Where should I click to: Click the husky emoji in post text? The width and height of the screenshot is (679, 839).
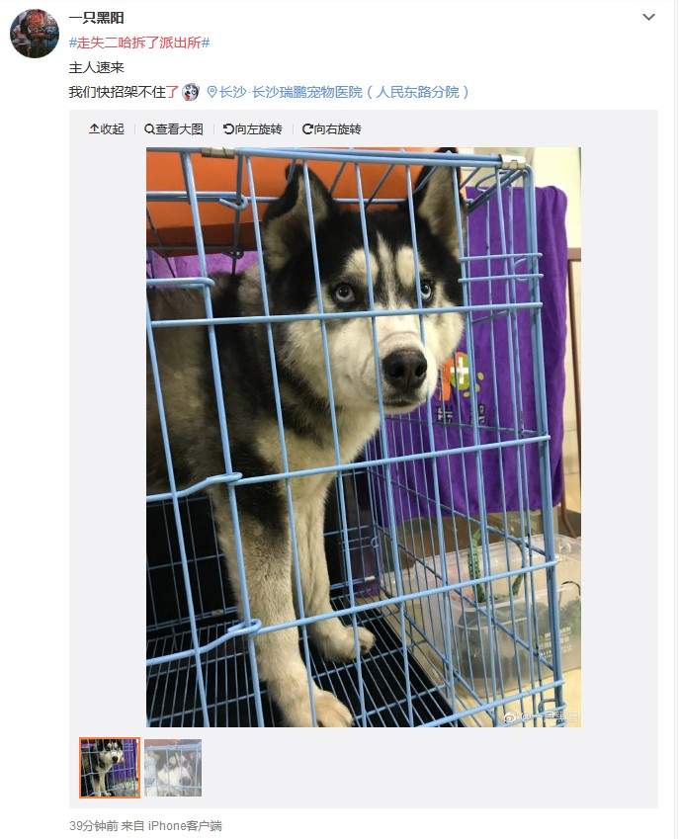click(191, 92)
